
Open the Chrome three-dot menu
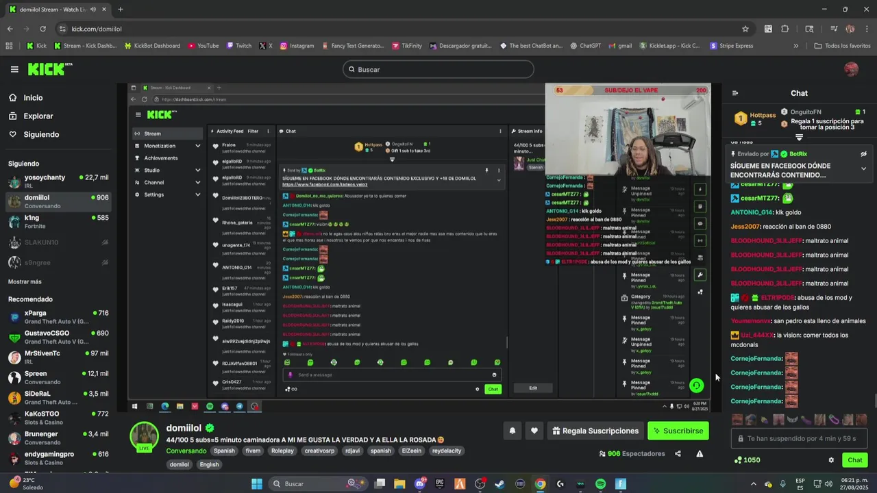click(866, 29)
